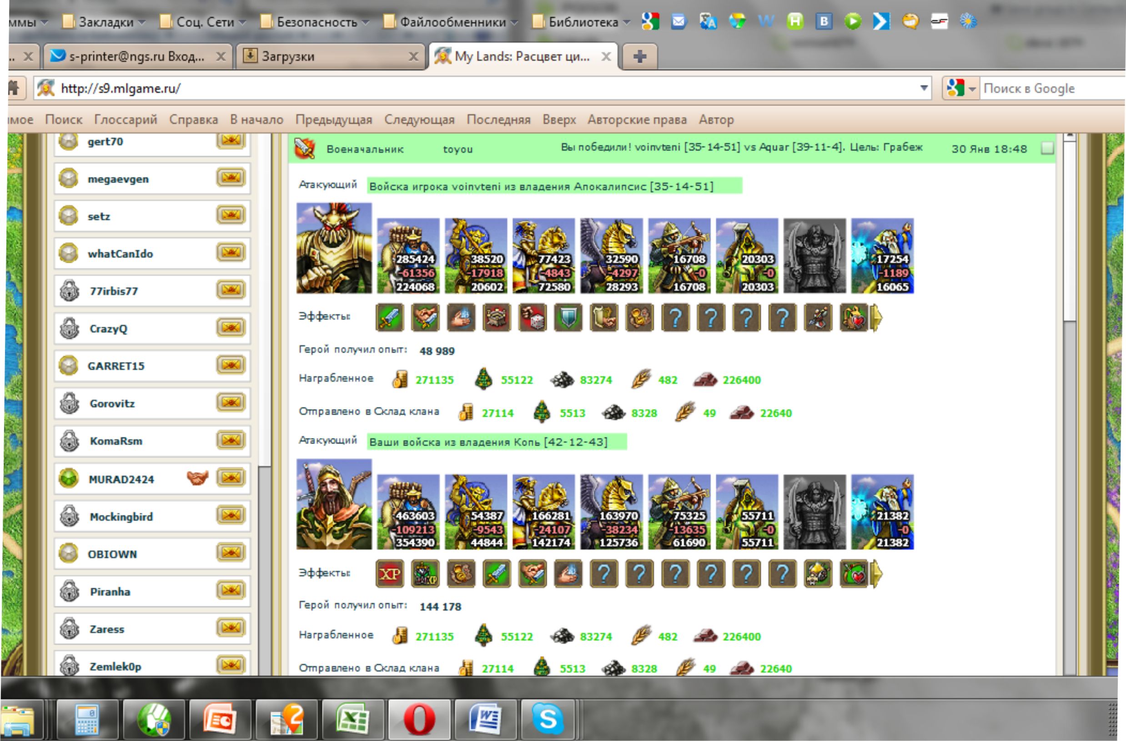Click first question-mark effect in second army

[603, 574]
